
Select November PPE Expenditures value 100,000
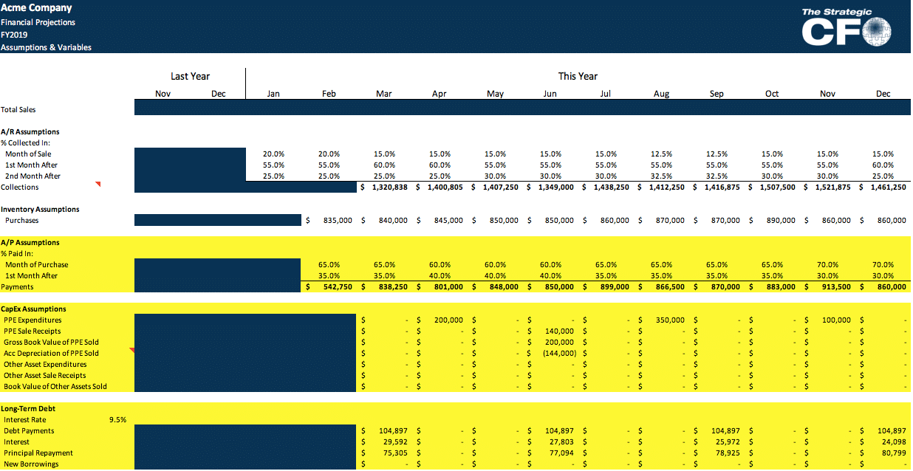click(x=836, y=320)
